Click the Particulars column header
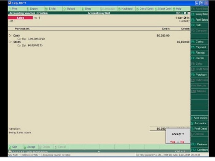The image size is (215, 161). pyautogui.click(x=22, y=29)
